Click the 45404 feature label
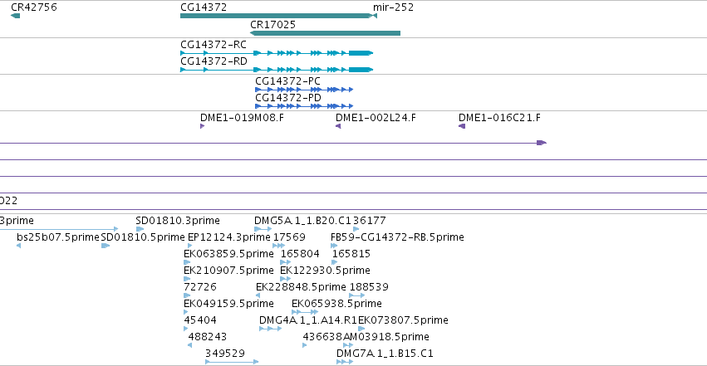Image resolution: width=707 pixels, height=366 pixels. click(200, 320)
